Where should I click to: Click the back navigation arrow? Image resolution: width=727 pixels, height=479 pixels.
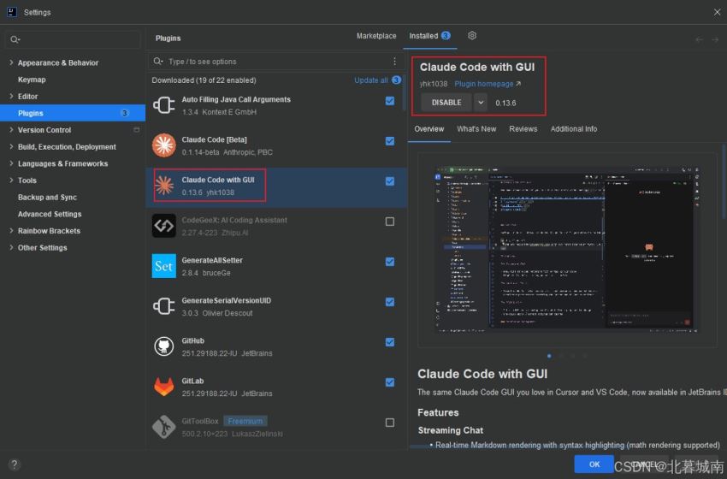tap(699, 39)
